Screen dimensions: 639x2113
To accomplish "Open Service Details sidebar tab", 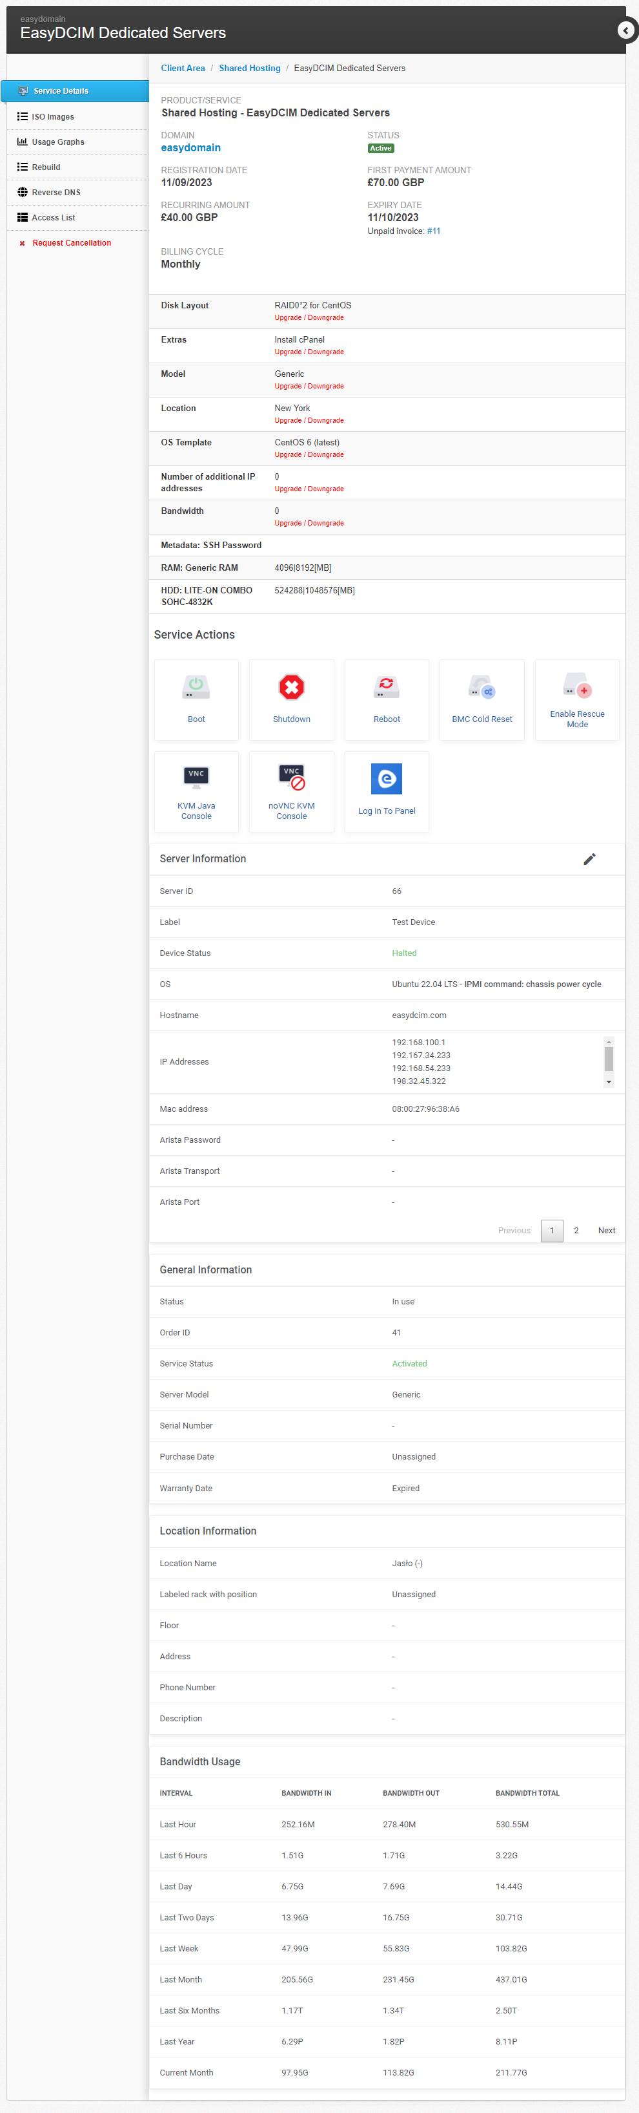I will [x=75, y=91].
